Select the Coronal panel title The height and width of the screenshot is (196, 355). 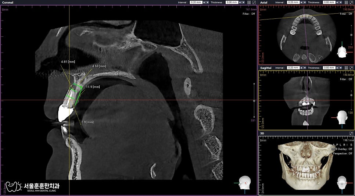7,3
